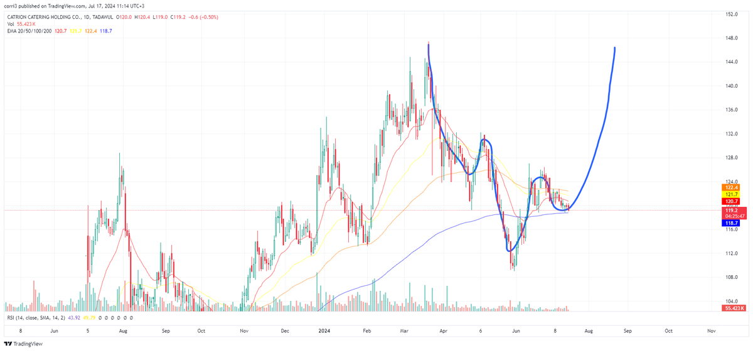
Task: Click the Feb label on time axis
Action: (368, 330)
